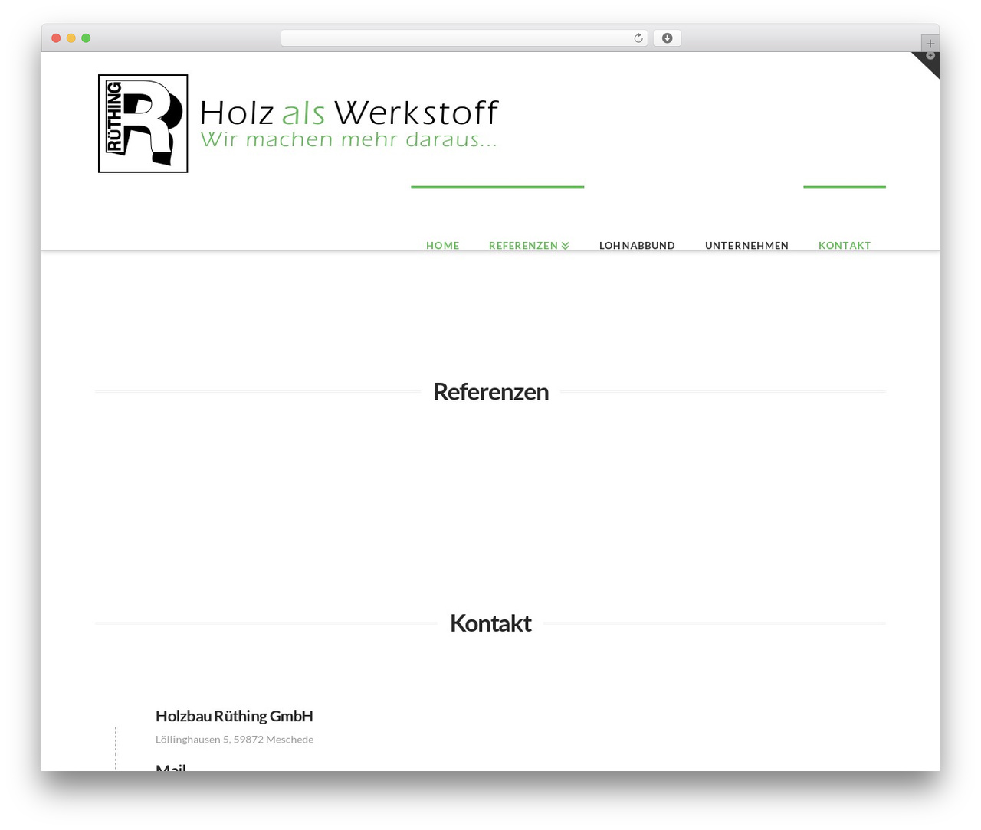Screen dimensions: 981x830
Task: Add a new browser tab
Action: pos(930,44)
